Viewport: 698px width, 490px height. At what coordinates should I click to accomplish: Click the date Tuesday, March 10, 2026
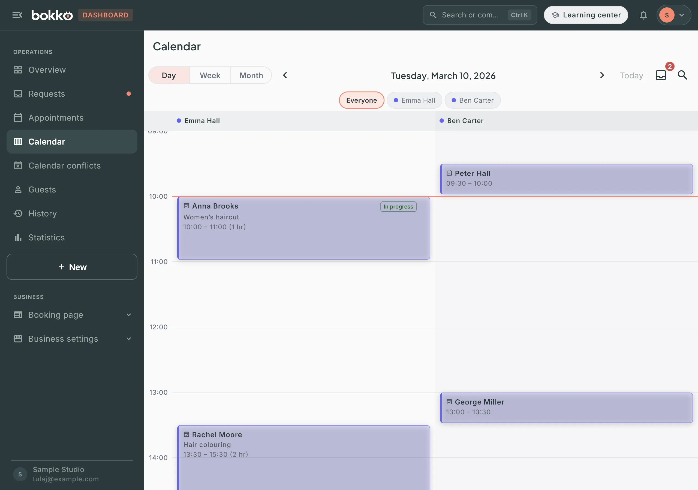[x=443, y=76]
